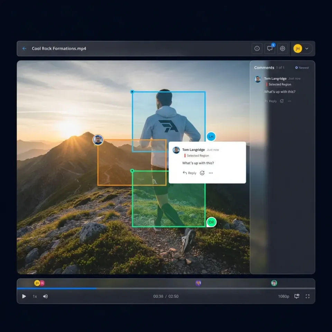Open the comment markers icon near 1080p

point(296,296)
